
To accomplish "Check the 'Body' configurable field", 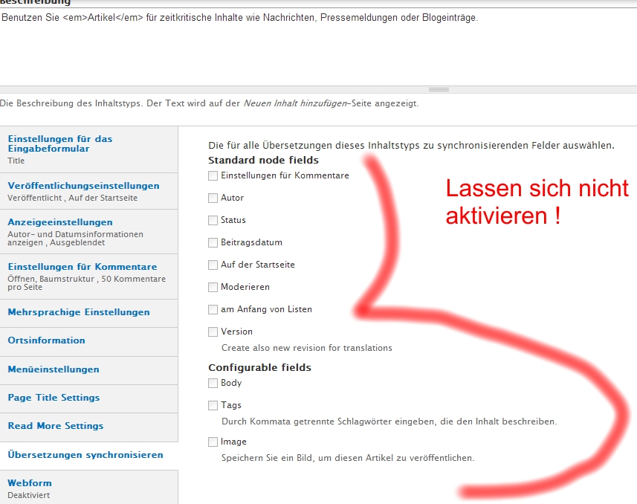I will tap(213, 384).
